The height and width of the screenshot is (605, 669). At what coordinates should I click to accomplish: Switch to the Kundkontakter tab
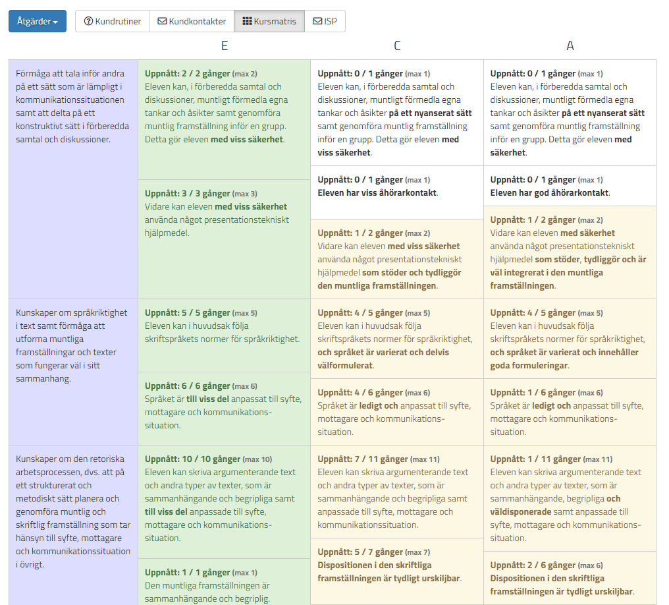tap(192, 21)
